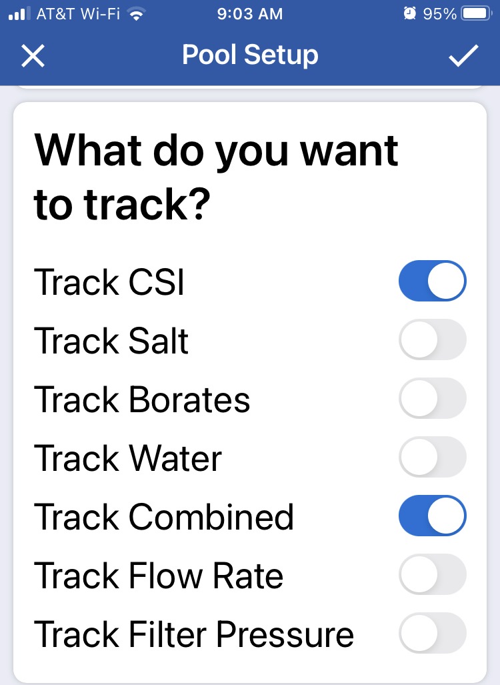Tap the cellular signal bars icon

click(19, 13)
